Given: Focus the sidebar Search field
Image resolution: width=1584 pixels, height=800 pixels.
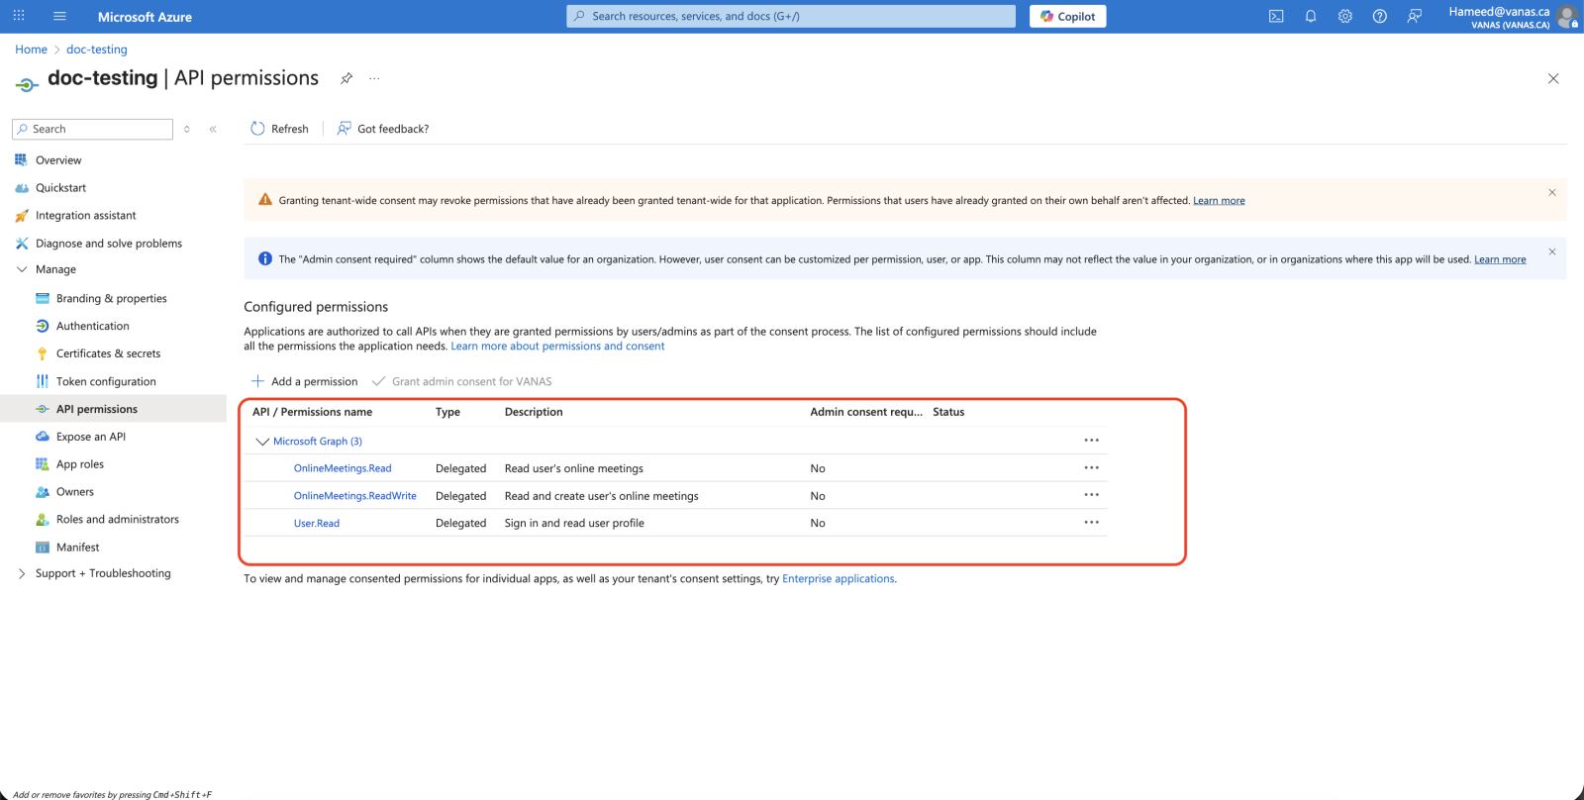Looking at the screenshot, I should 92,129.
